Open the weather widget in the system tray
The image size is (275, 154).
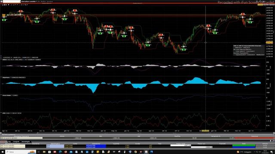244,152
